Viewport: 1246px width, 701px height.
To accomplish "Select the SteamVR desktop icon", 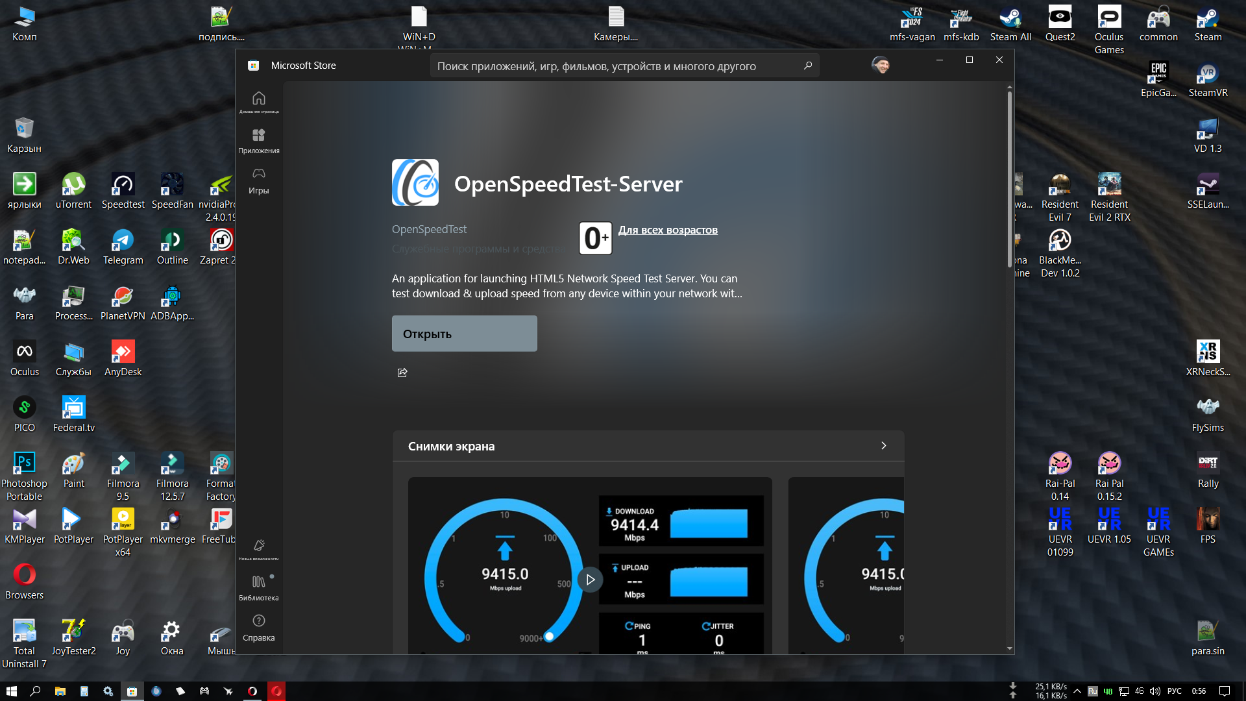I will [x=1208, y=80].
